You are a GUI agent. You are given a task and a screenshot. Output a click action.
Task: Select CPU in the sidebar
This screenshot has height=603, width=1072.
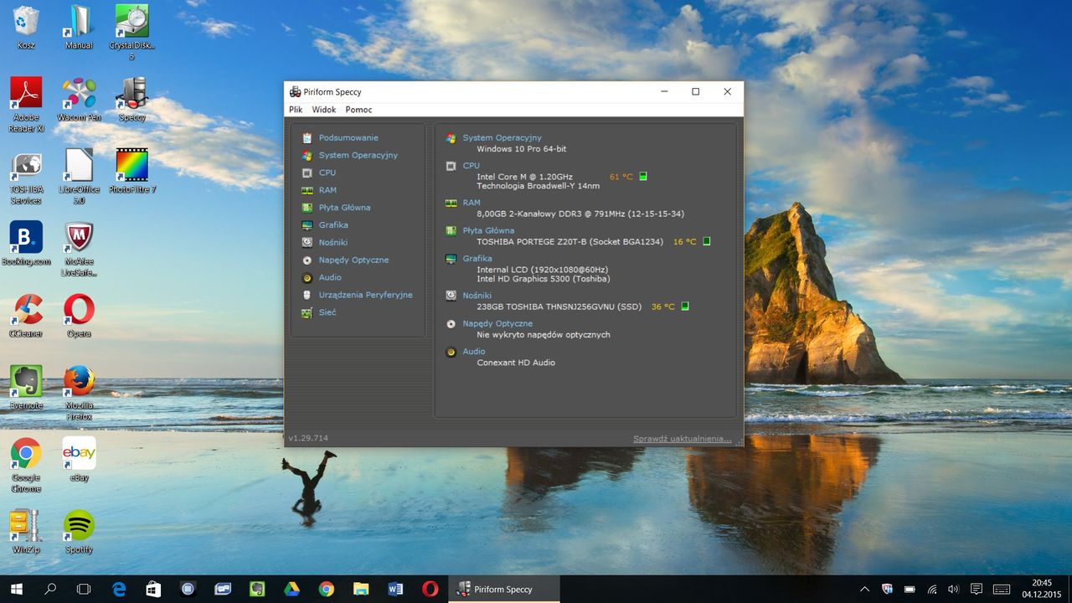click(327, 173)
